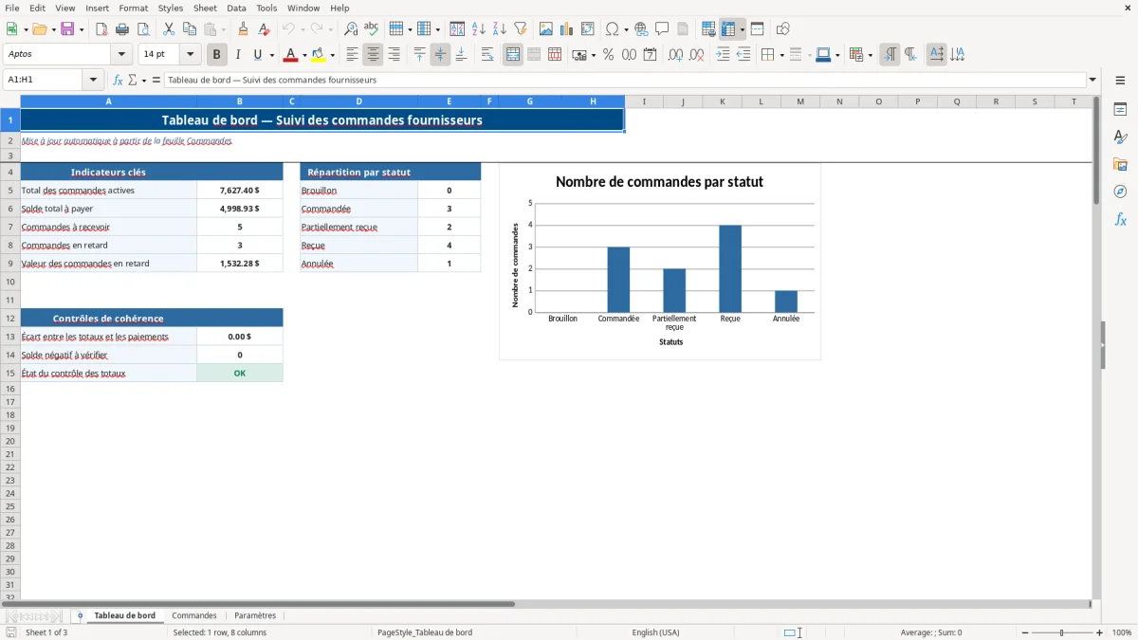Open the Special Character dropdown arrow

(x=626, y=29)
